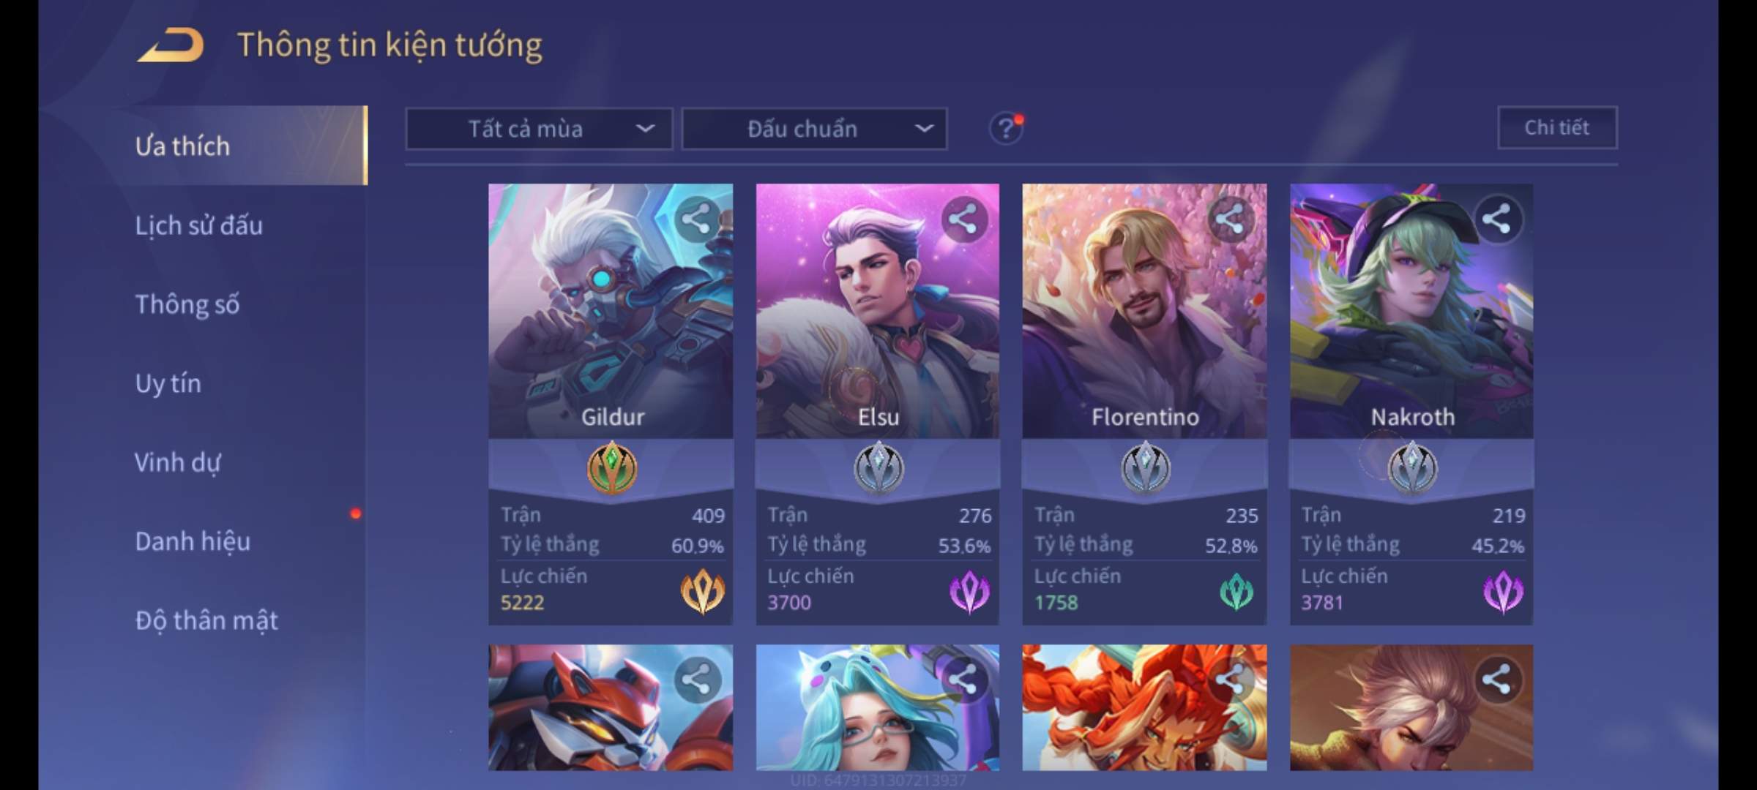
Task: Share Nakroth's hero card
Action: click(1496, 219)
